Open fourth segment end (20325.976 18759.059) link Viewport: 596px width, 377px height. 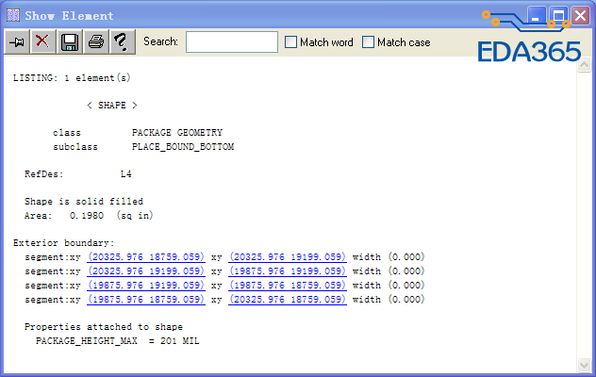click(288, 300)
